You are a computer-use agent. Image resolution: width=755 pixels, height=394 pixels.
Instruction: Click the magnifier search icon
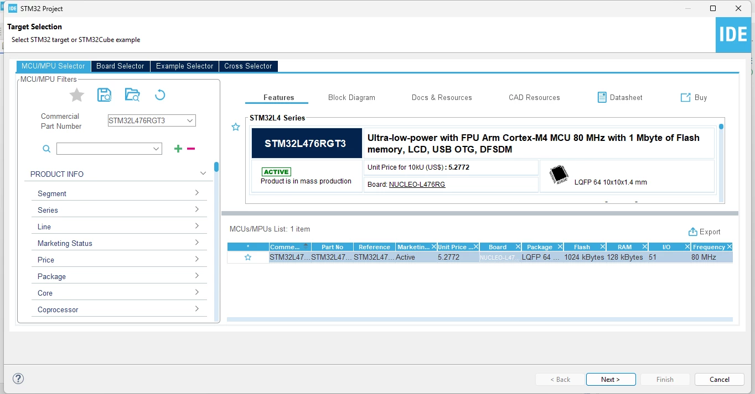point(46,149)
